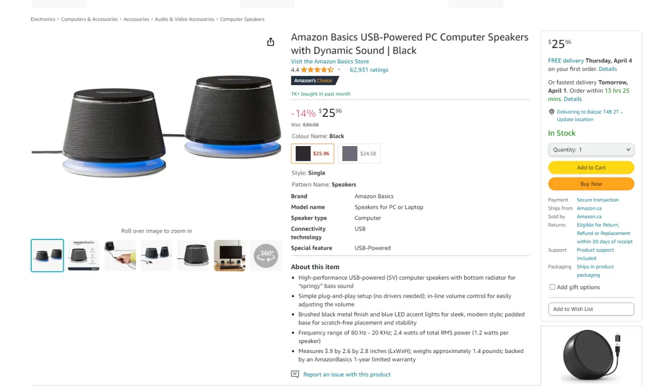The height and width of the screenshot is (386, 671).
Task: View the desk setup with monitor thumbnail
Action: [230, 255]
